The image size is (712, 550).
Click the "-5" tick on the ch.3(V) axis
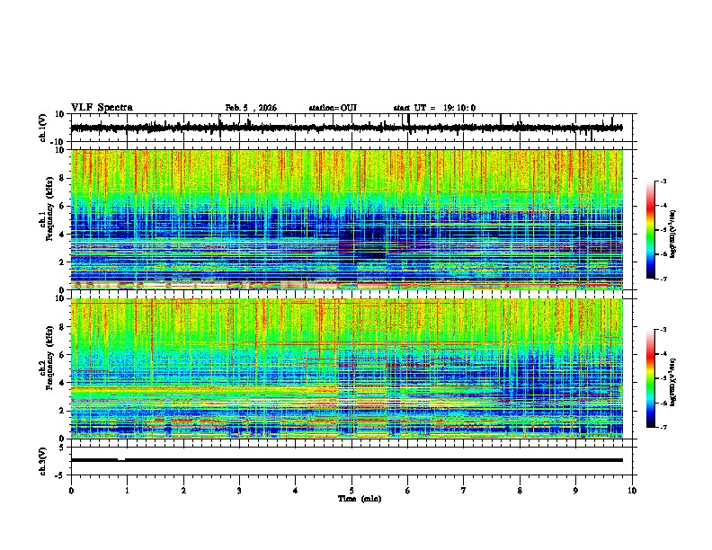coord(60,475)
